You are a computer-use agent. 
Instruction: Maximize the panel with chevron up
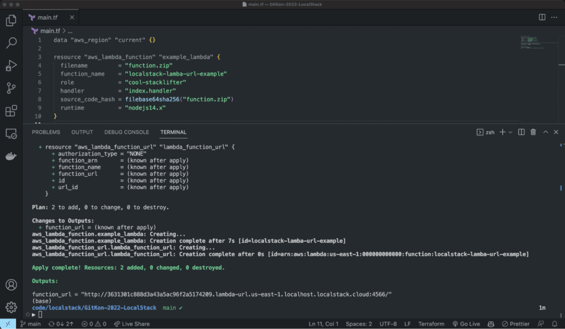[x=546, y=132]
